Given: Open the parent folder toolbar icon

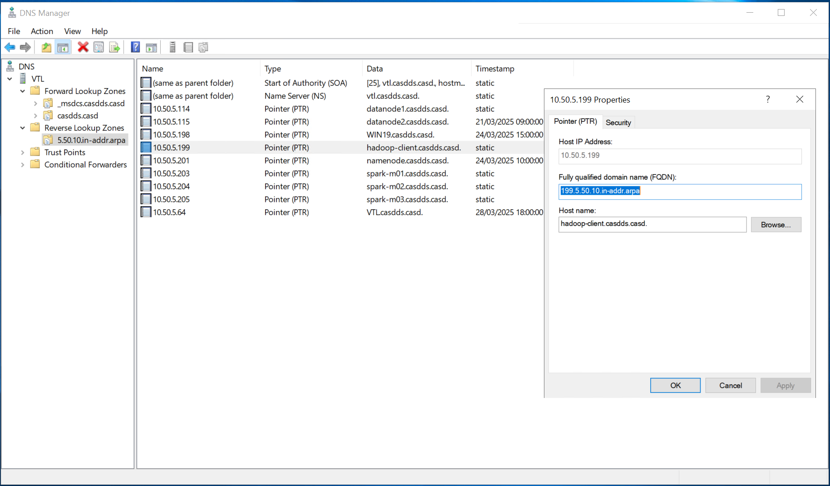Looking at the screenshot, I should coord(46,47).
